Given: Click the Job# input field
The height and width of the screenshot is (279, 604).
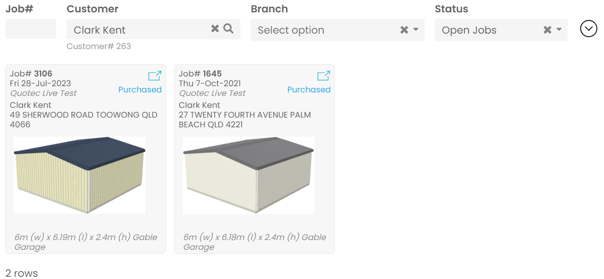Looking at the screenshot, I should [31, 29].
